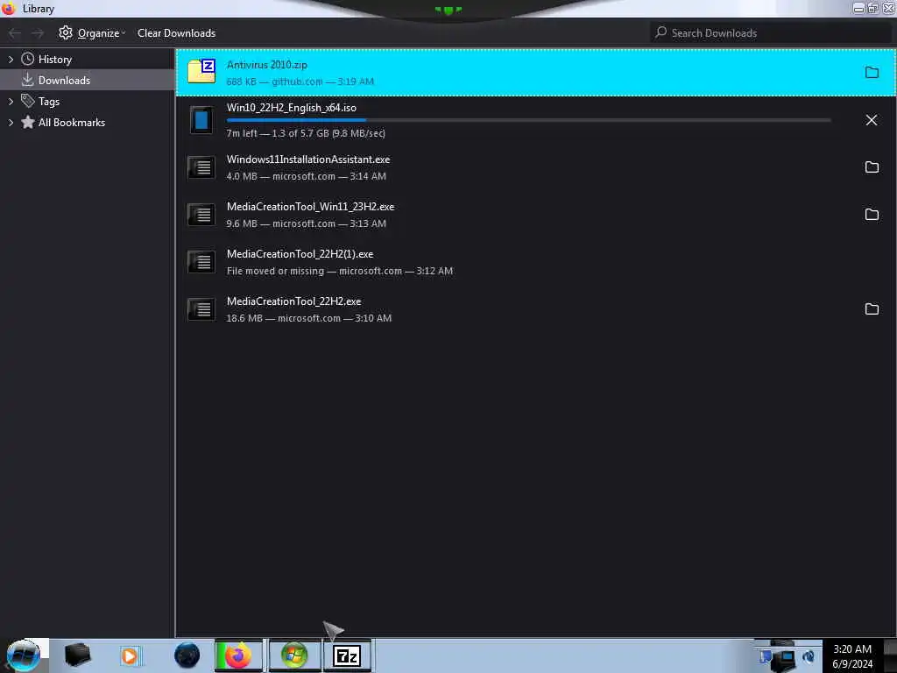Click the dark globe taskbar icon
897x673 pixels.
pos(187,655)
